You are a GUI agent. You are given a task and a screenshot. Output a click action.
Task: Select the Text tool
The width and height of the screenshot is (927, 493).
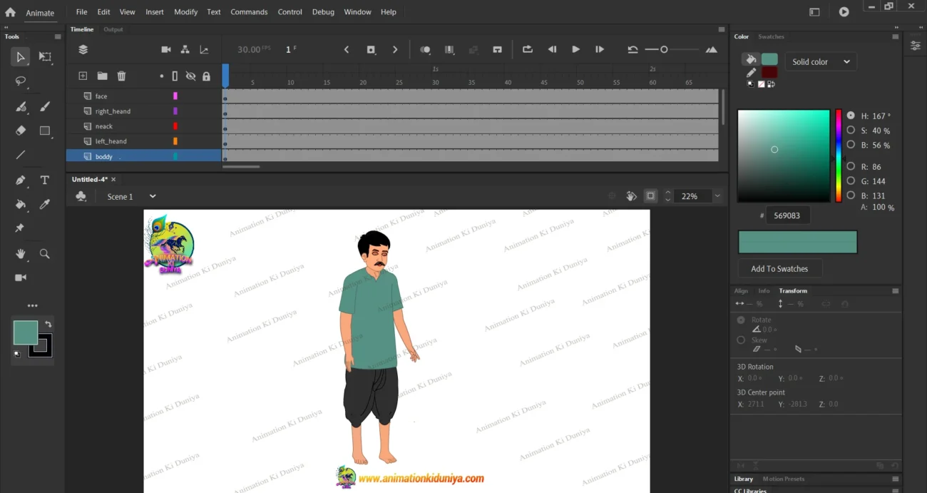click(45, 180)
